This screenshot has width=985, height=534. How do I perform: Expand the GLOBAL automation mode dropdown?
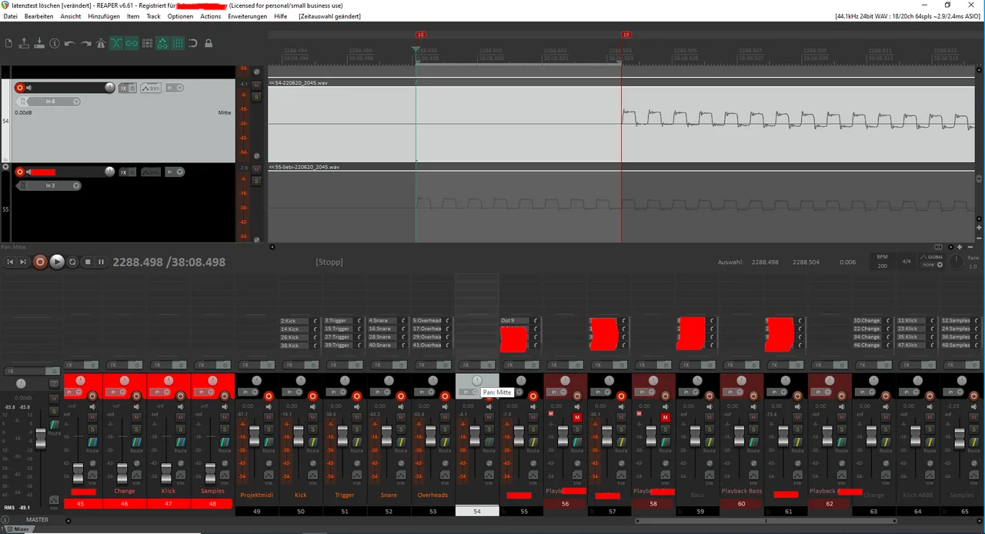pyautogui.click(x=933, y=264)
